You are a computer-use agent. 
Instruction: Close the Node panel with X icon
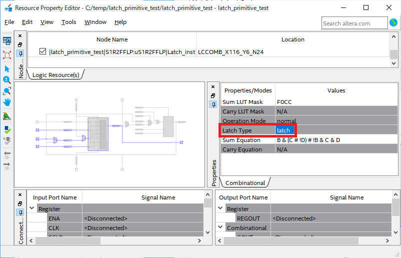tap(20, 36)
